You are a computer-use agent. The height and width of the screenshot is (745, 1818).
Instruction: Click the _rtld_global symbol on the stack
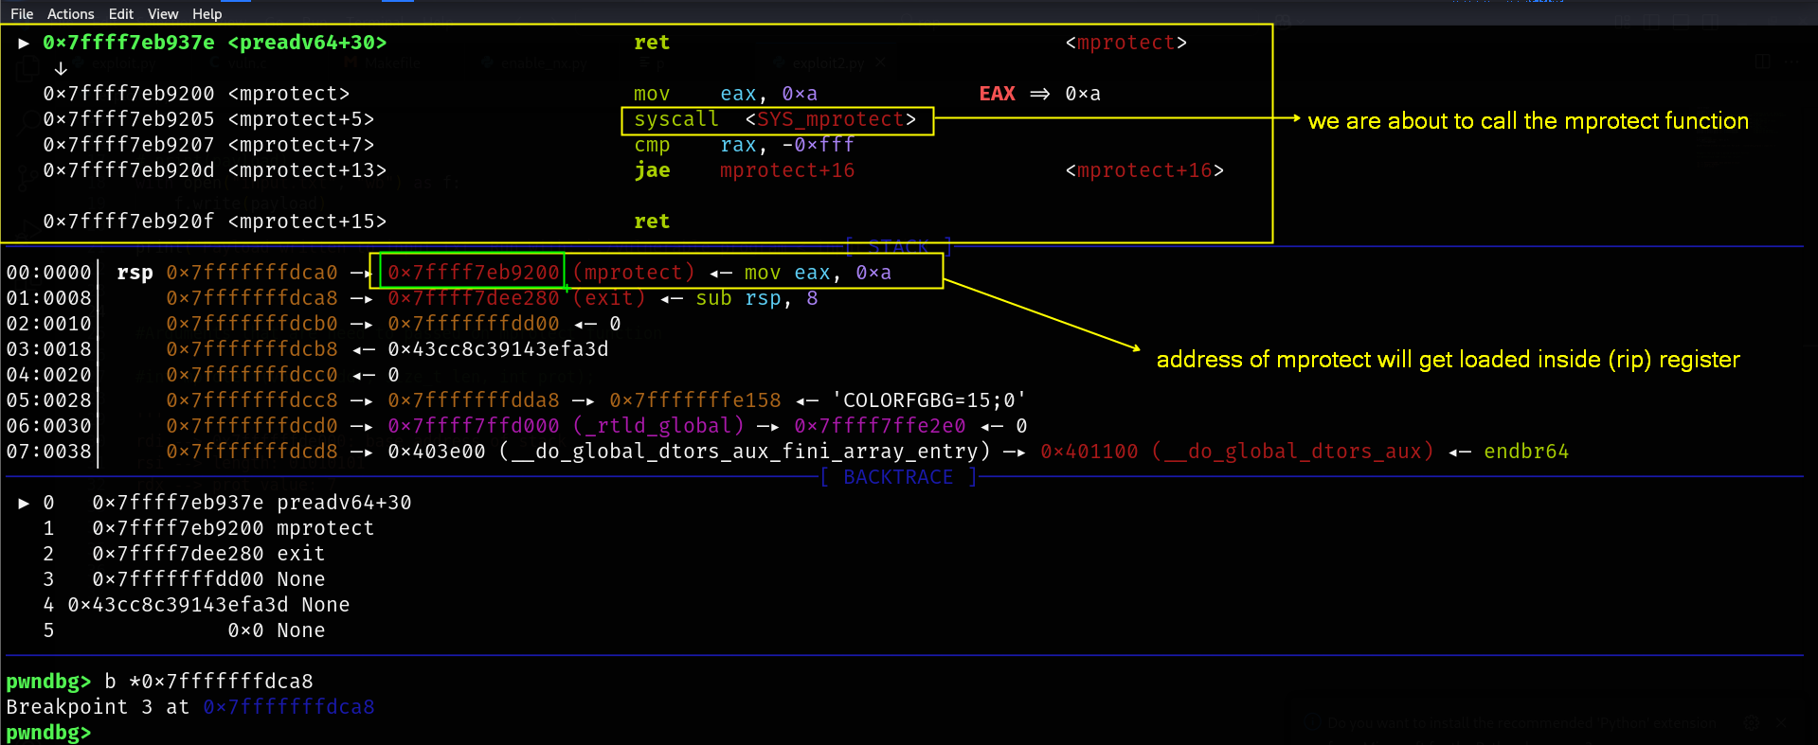point(659,426)
